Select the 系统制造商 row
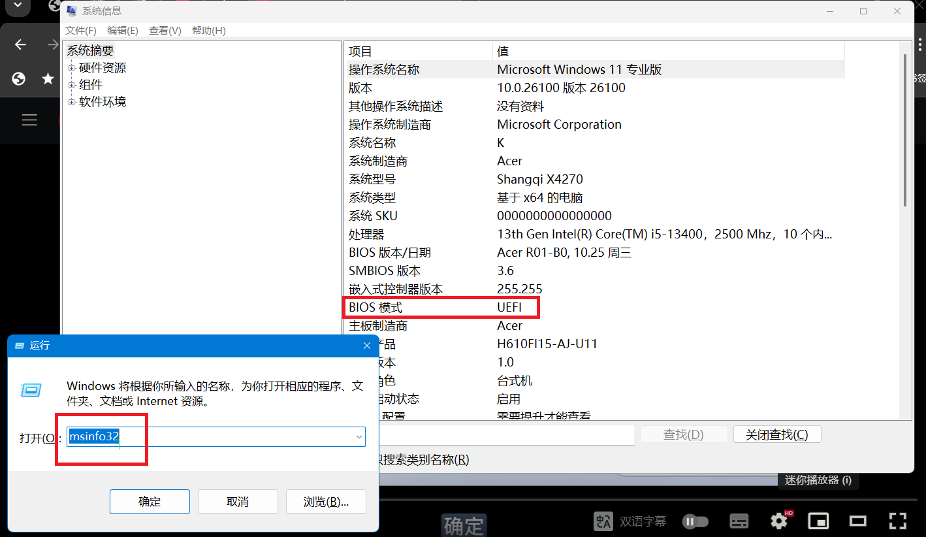Screen dimensions: 926x537 (x=595, y=161)
